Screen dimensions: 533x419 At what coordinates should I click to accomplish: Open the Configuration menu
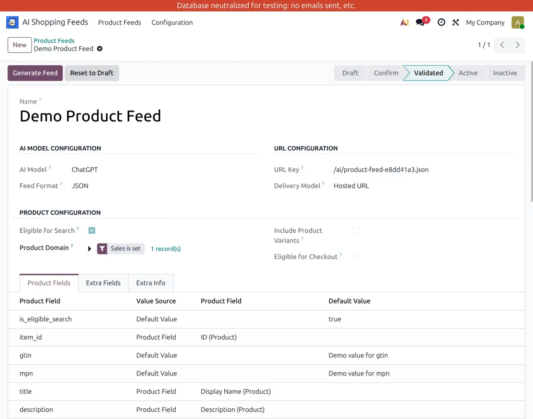(172, 22)
